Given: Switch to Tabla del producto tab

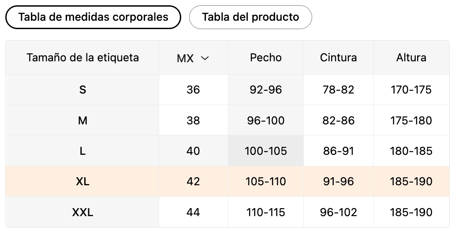Looking at the screenshot, I should (250, 17).
